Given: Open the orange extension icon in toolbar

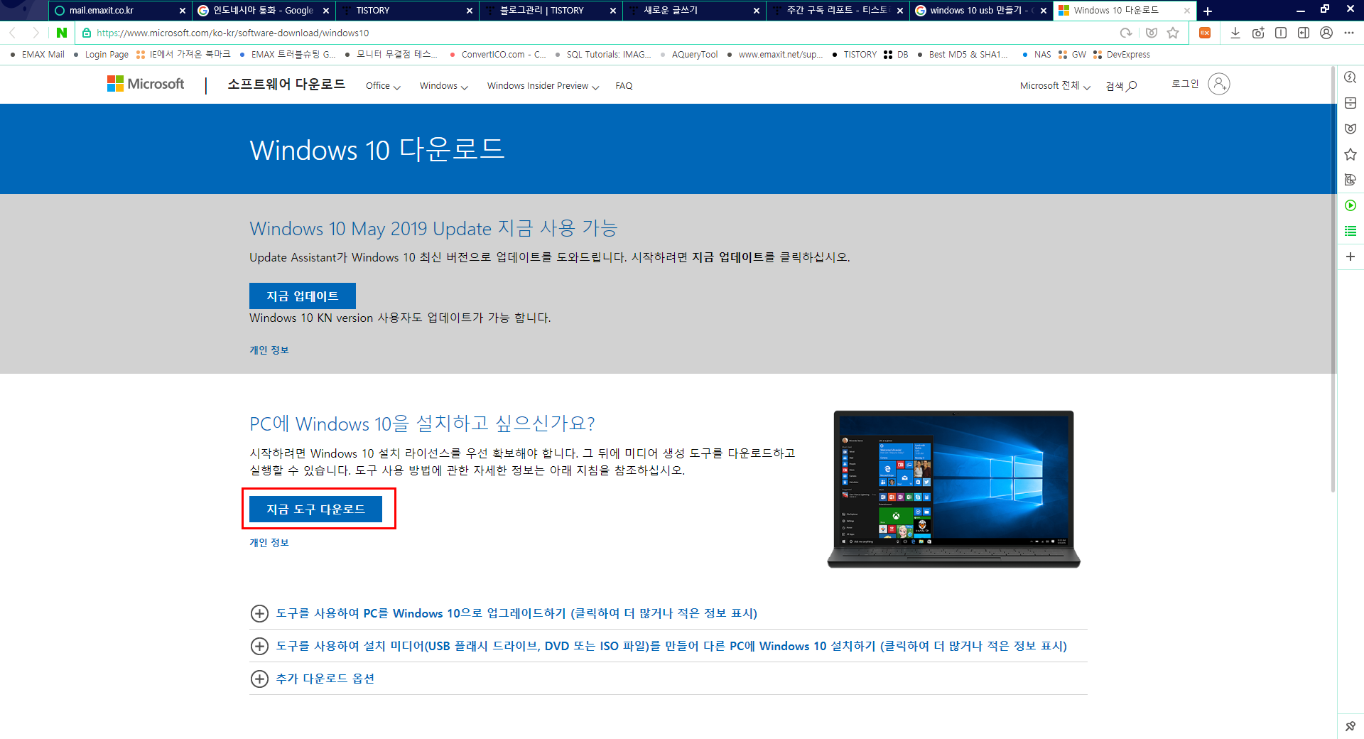Looking at the screenshot, I should click(x=1205, y=33).
